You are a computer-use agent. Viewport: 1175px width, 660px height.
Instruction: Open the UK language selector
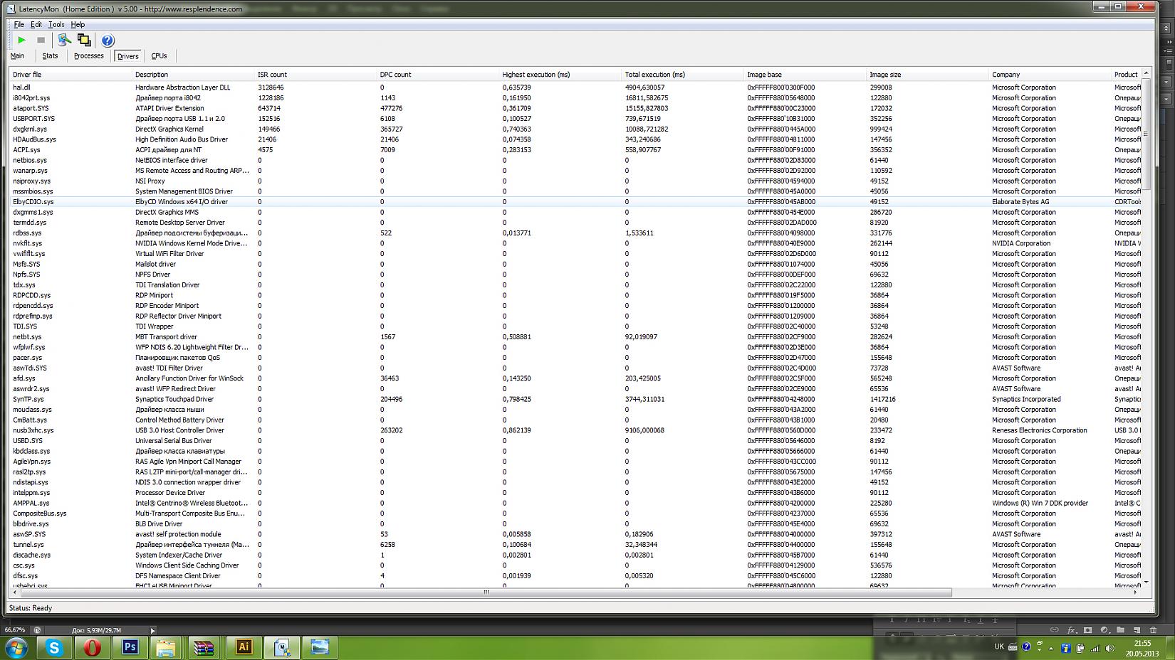(999, 646)
